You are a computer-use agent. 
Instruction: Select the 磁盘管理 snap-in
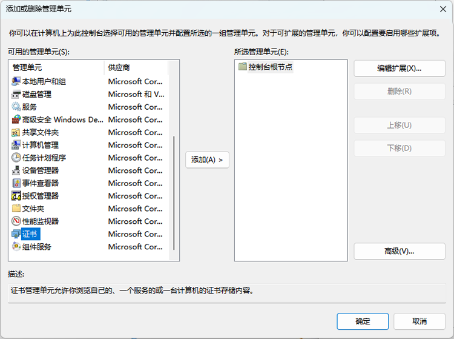(37, 95)
